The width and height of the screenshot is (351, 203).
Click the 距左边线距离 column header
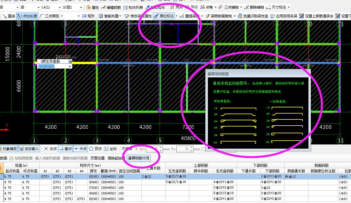click(129, 171)
